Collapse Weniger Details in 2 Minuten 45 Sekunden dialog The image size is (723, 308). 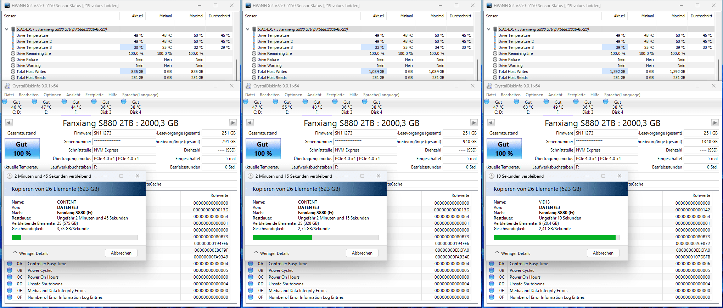30,253
